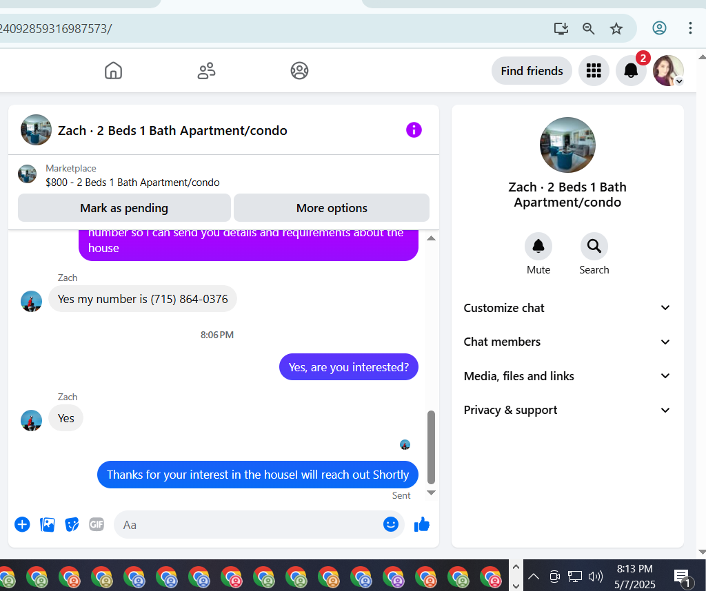
Task: Click the seen receipt small avatar
Action: click(x=405, y=445)
